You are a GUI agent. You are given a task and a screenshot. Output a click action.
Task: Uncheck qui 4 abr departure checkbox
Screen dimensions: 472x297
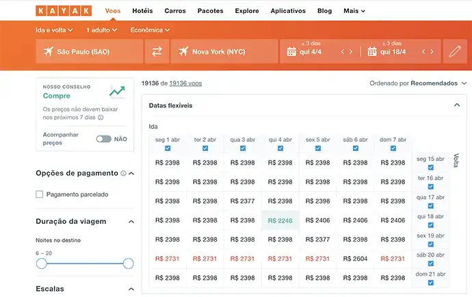click(x=280, y=148)
